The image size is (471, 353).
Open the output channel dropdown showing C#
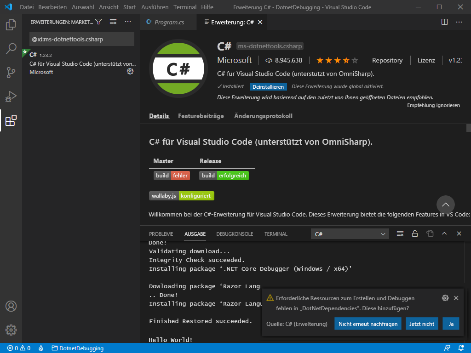[x=350, y=233]
